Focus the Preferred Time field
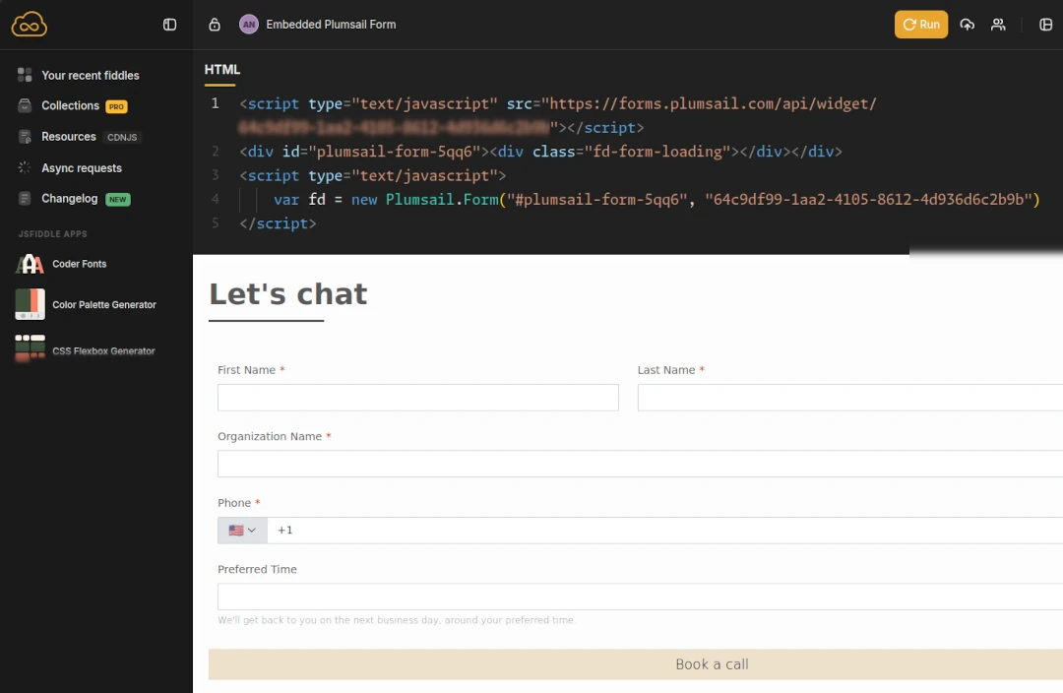 click(x=640, y=597)
